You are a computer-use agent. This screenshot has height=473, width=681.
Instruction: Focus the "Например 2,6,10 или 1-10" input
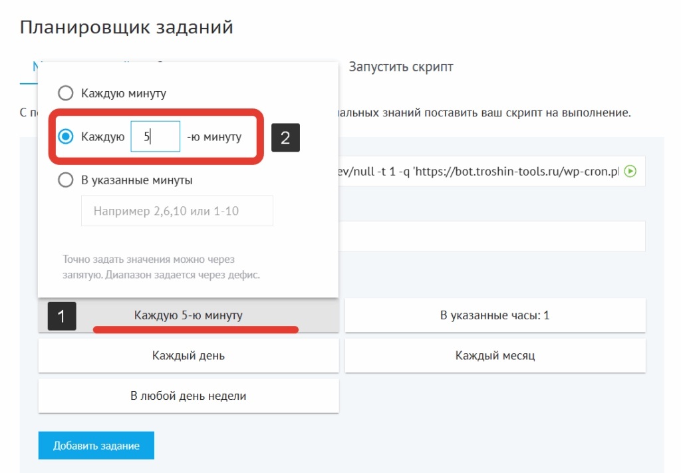177,211
